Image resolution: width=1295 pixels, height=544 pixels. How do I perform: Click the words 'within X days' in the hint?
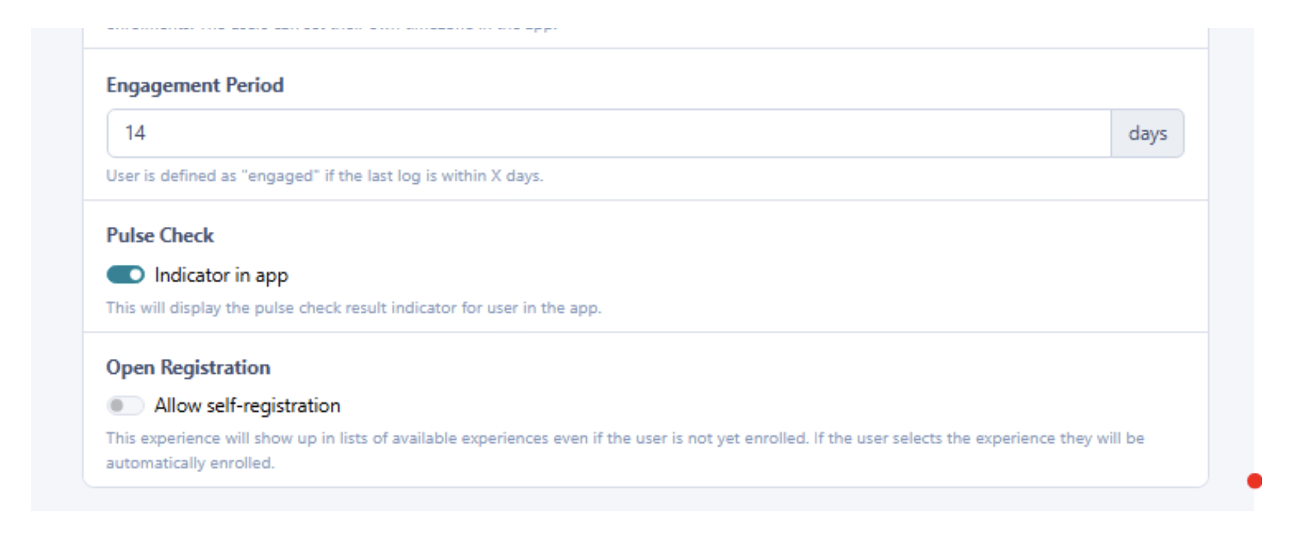click(491, 176)
